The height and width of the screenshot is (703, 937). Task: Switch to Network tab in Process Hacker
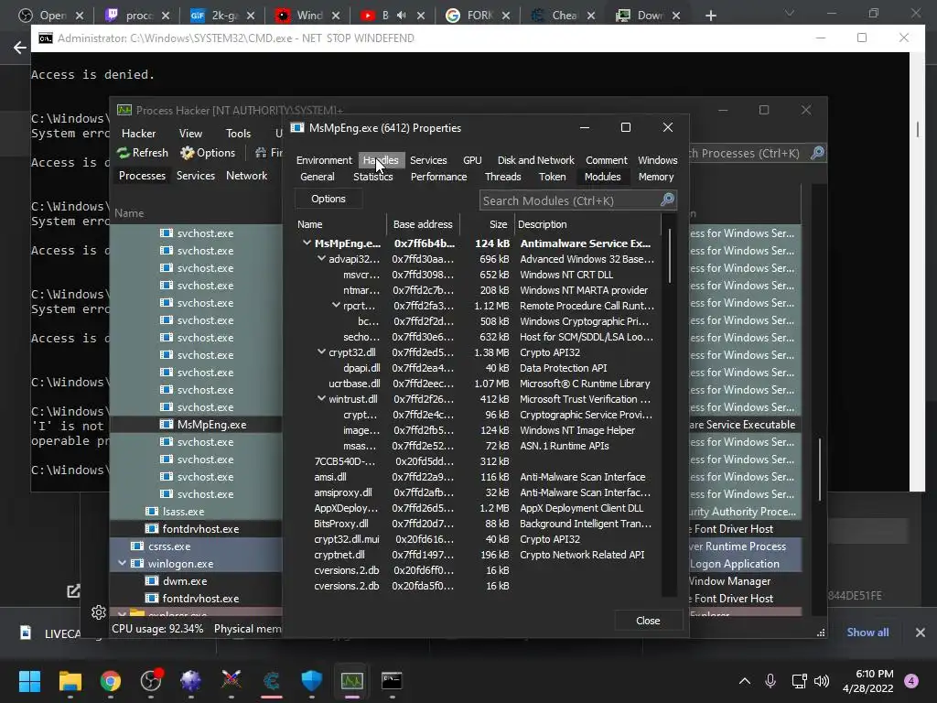(246, 176)
